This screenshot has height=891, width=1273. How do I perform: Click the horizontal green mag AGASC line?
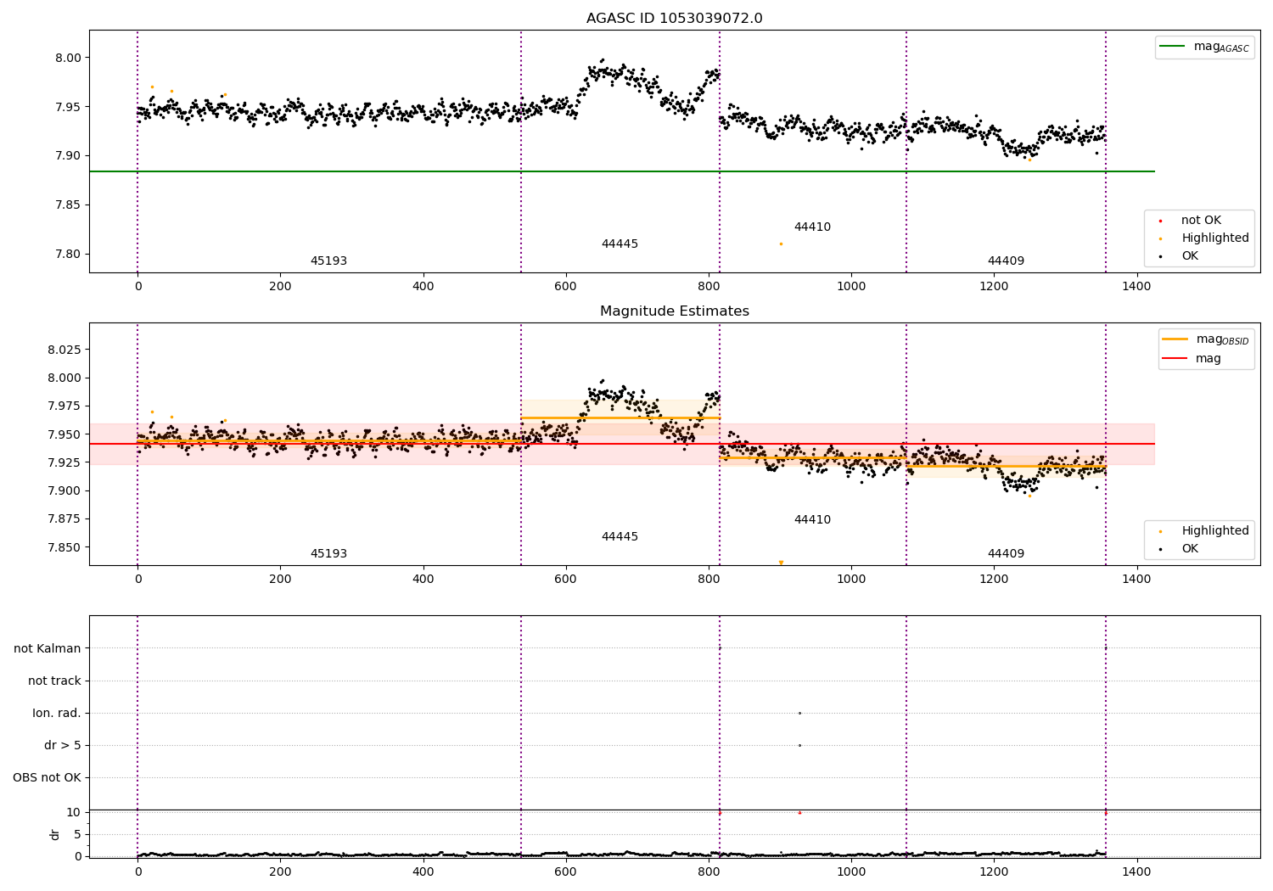pos(621,171)
